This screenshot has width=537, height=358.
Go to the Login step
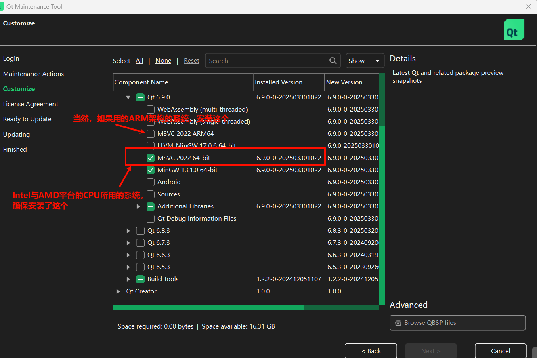point(11,59)
